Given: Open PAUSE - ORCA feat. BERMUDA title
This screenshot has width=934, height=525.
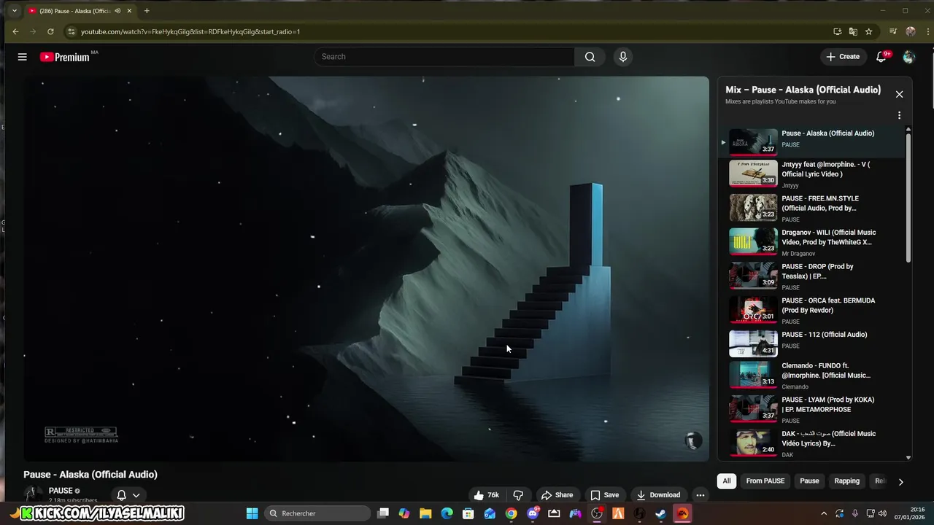Looking at the screenshot, I should [x=828, y=305].
